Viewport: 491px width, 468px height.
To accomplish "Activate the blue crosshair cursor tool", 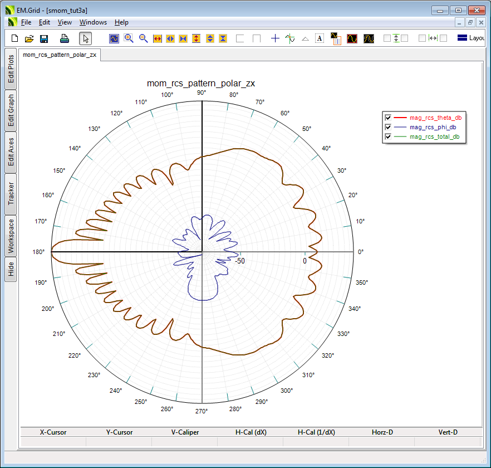I will coord(275,38).
